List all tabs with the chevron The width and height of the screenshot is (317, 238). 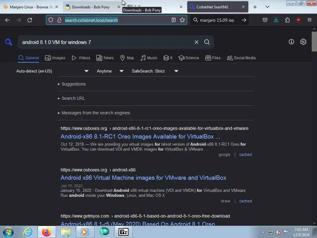click(x=267, y=7)
